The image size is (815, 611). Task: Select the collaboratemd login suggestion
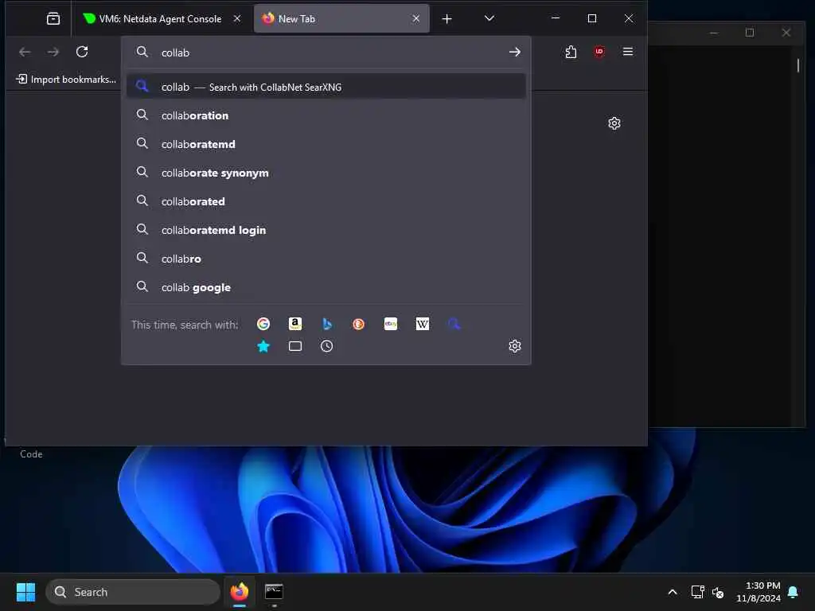326,230
